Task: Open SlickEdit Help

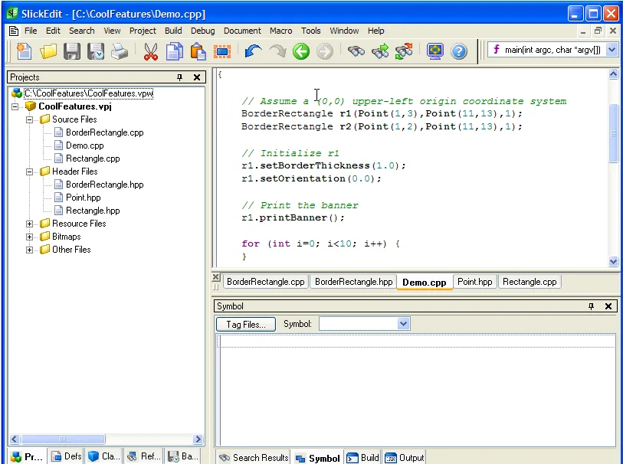Action: coord(457,51)
